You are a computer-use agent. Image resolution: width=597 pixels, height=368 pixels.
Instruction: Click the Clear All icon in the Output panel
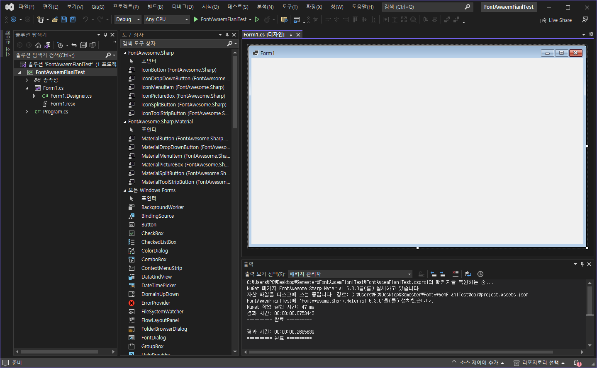tap(455, 274)
